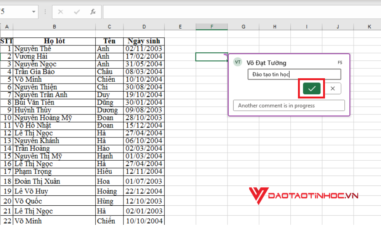
Task: Post the comment with the green checkmark button
Action: 312,88
